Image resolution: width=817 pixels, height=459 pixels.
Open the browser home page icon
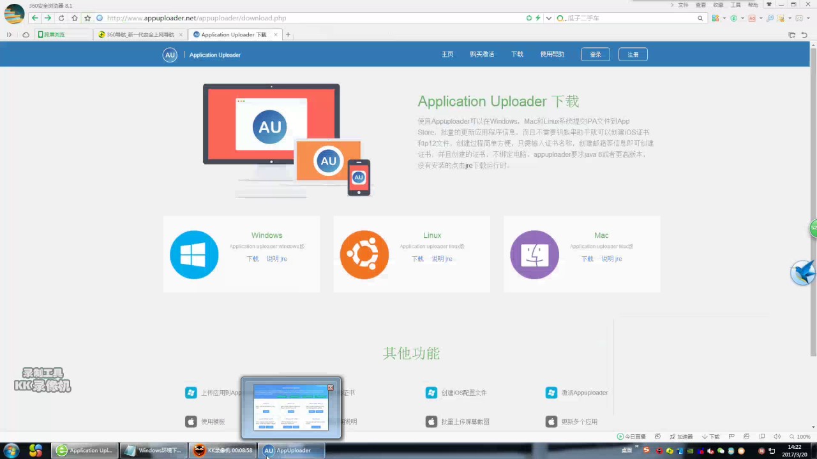(75, 18)
